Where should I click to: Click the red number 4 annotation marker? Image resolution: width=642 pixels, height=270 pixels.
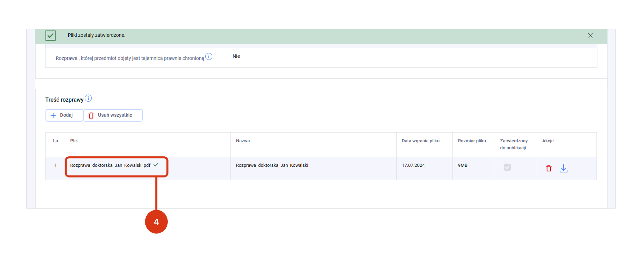click(156, 222)
